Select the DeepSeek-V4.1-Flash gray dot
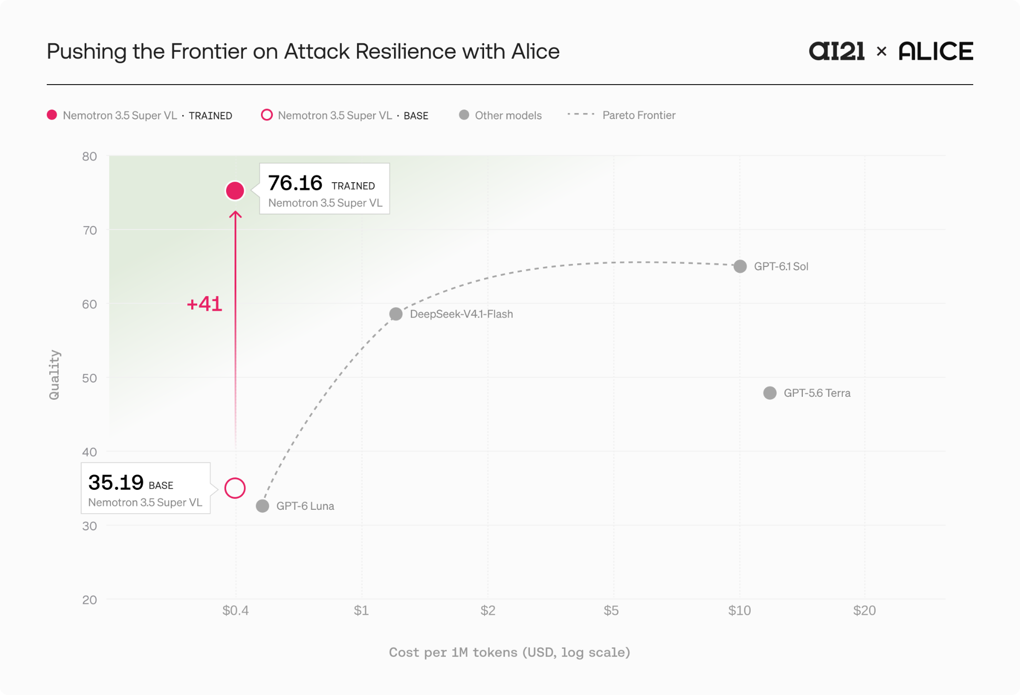1020x695 pixels. click(396, 314)
